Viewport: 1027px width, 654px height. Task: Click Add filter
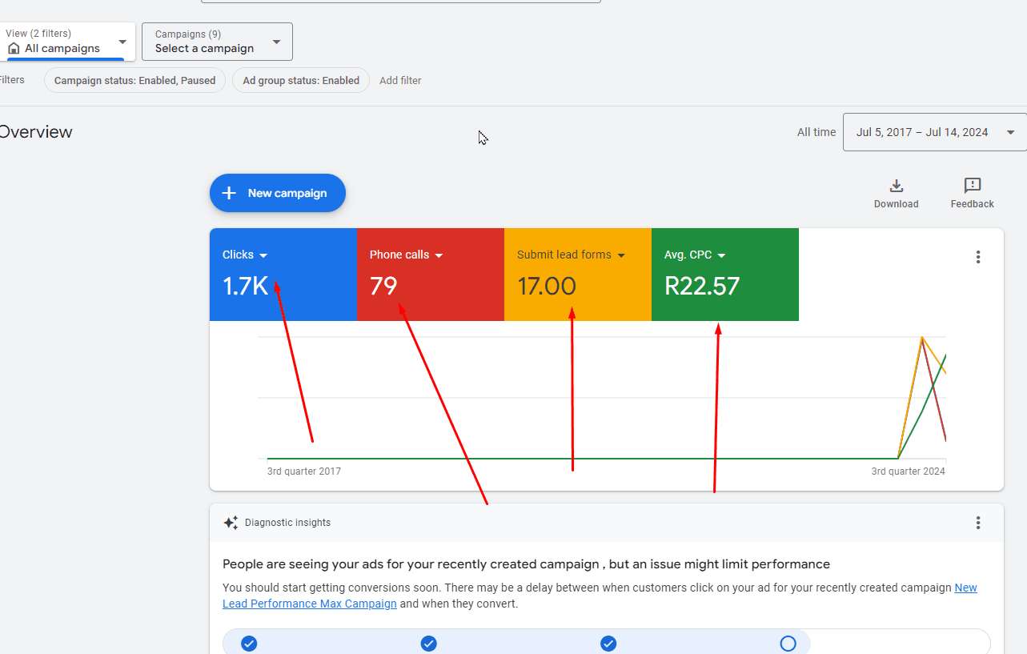(400, 80)
